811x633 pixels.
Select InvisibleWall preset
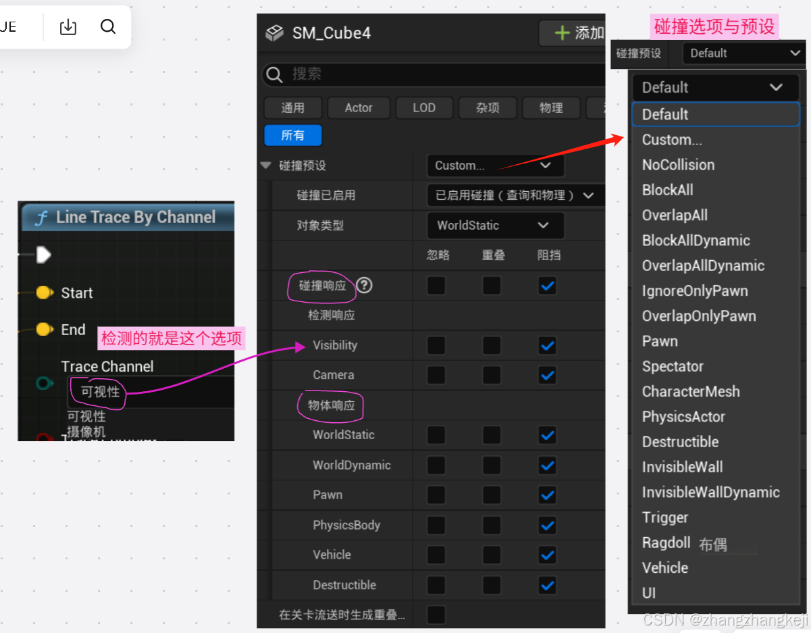716,467
